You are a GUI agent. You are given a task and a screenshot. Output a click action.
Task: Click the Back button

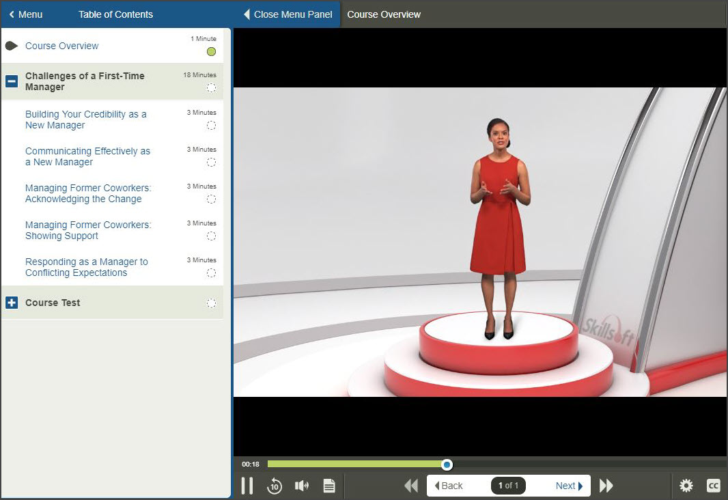[x=449, y=486]
